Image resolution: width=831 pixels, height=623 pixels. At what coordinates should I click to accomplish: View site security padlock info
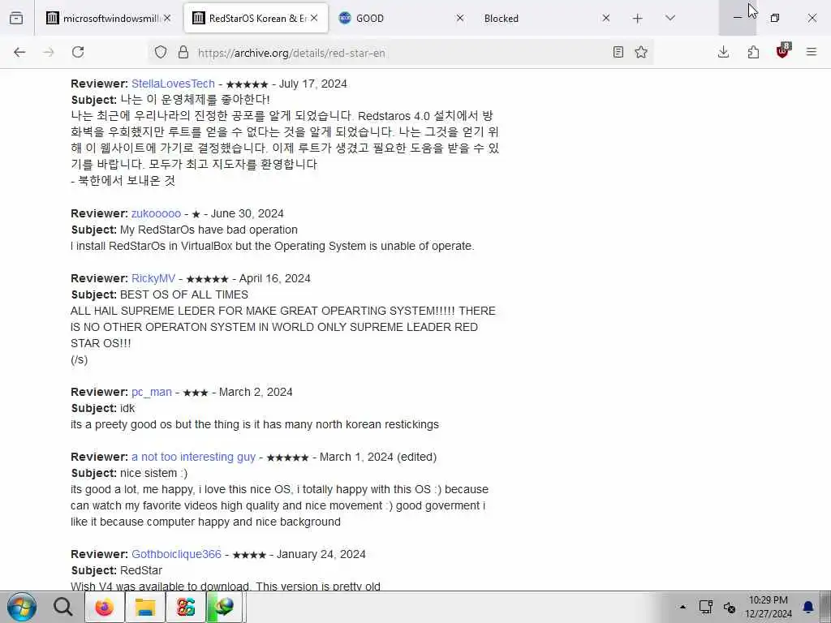(183, 52)
